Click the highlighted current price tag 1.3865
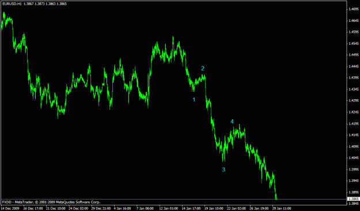The width and height of the screenshot is (360, 211). point(354,199)
